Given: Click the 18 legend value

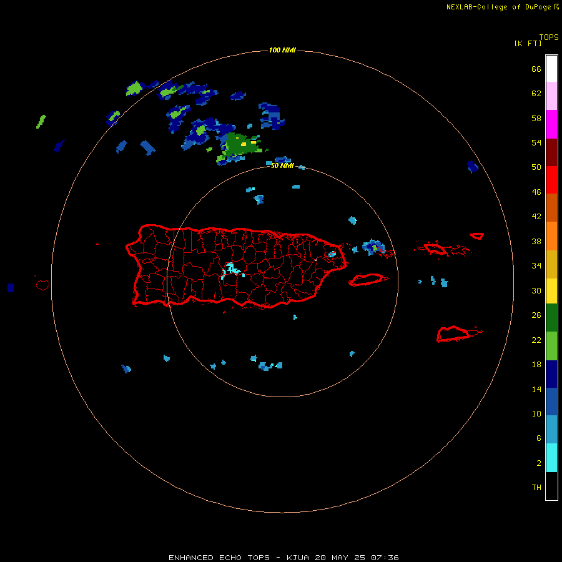Looking at the screenshot, I should [536, 365].
